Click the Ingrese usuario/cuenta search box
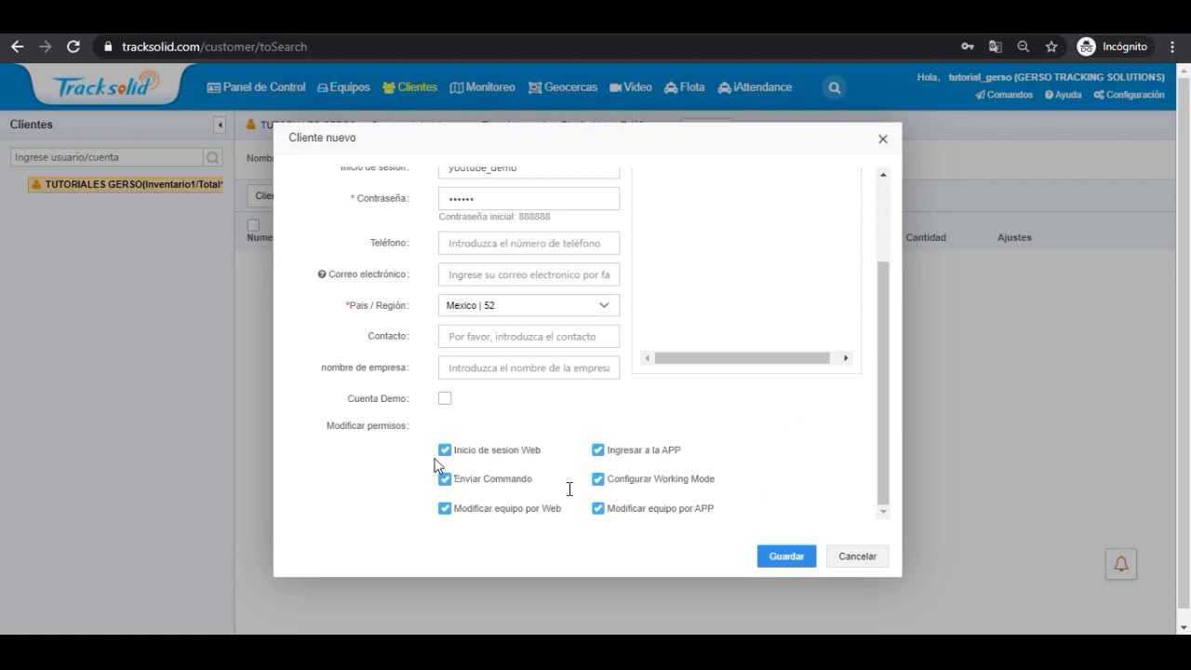The height and width of the screenshot is (670, 1191). point(107,157)
